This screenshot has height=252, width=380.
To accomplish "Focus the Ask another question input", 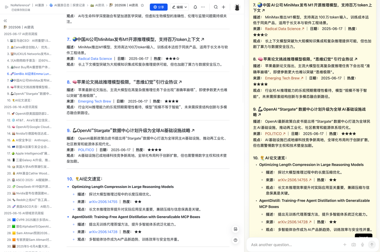I will (294, 245).
